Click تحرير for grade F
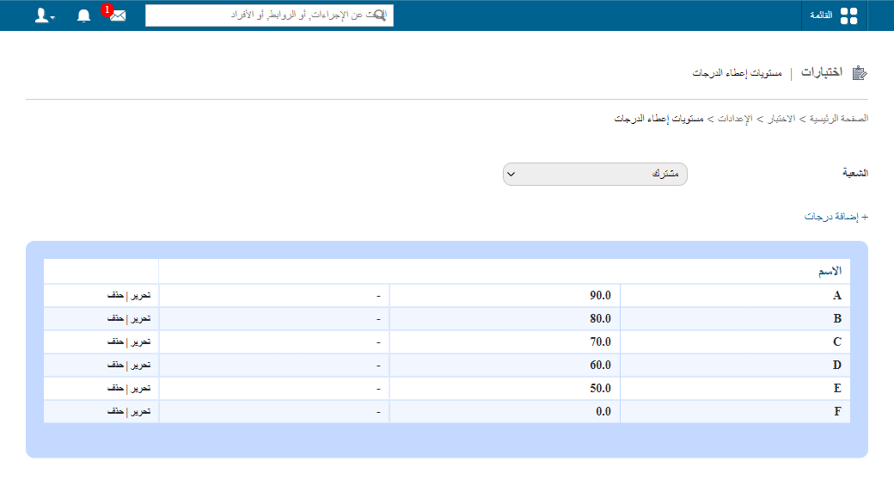This screenshot has width=894, height=492. tap(140, 411)
